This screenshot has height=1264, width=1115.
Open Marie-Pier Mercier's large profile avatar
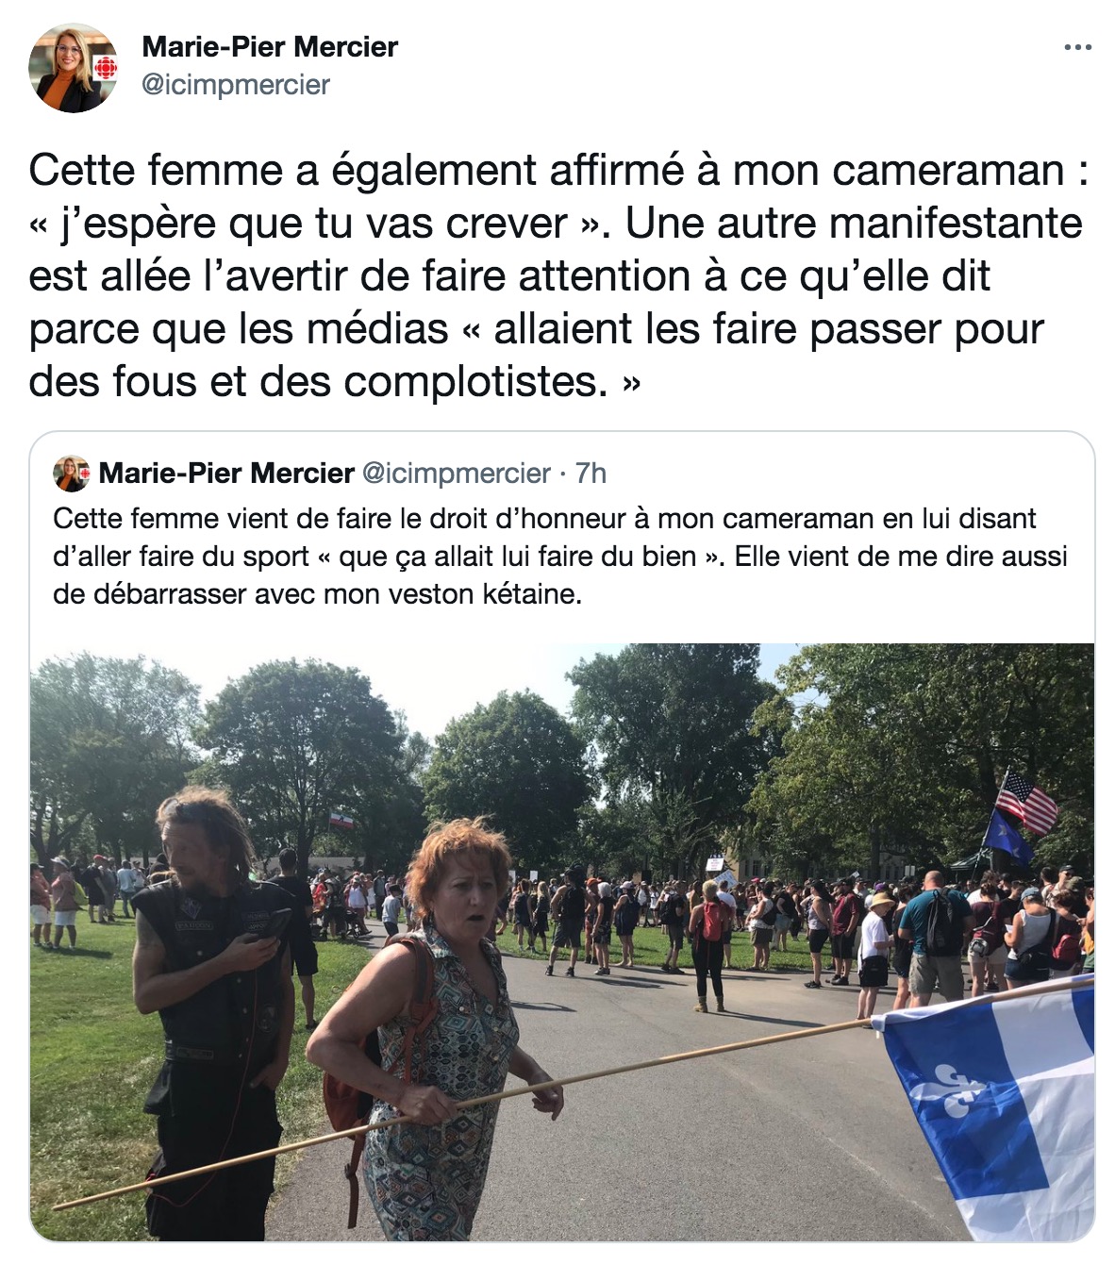pyautogui.click(x=74, y=68)
